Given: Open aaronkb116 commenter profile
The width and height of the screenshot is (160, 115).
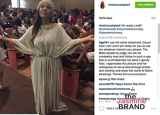Looking at the screenshot, I should [106, 84].
